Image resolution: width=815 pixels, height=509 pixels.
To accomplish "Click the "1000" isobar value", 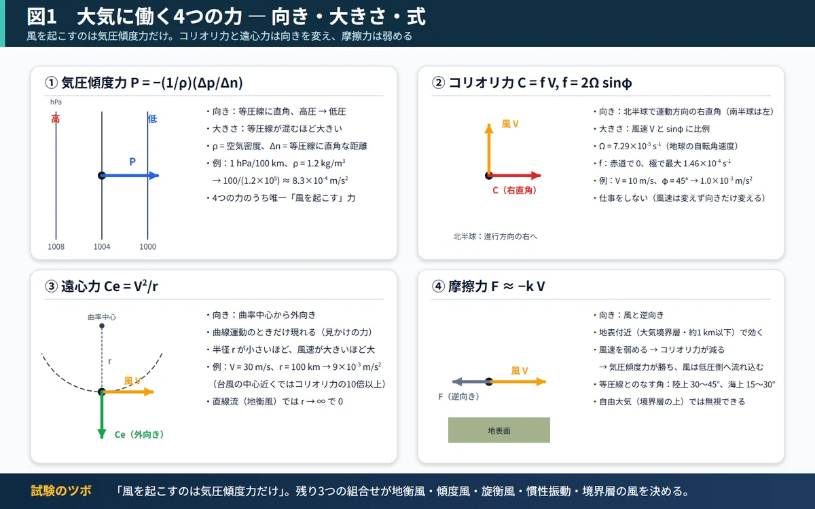I will click(x=147, y=246).
